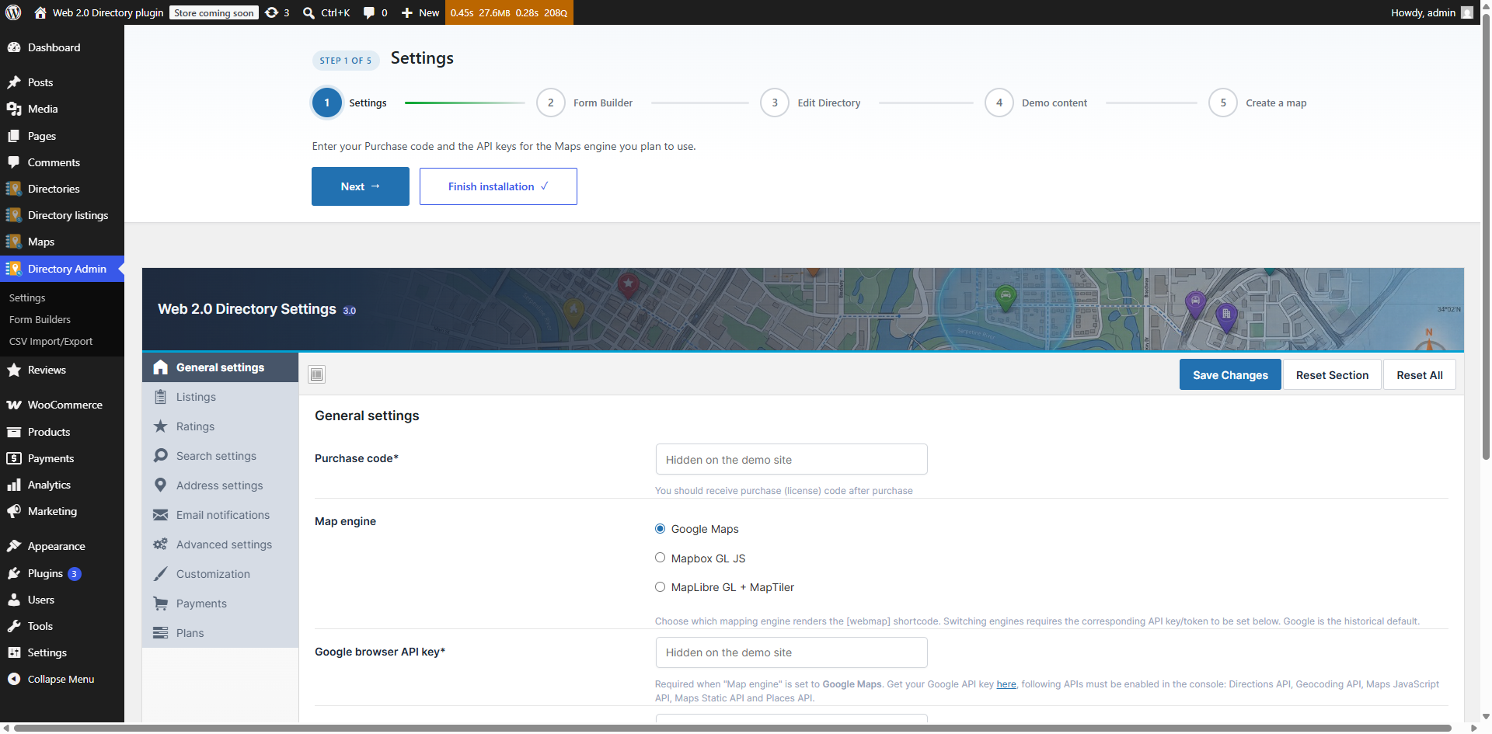The width and height of the screenshot is (1492, 734).
Task: Click the Dashboard gauge icon
Action: pos(14,47)
